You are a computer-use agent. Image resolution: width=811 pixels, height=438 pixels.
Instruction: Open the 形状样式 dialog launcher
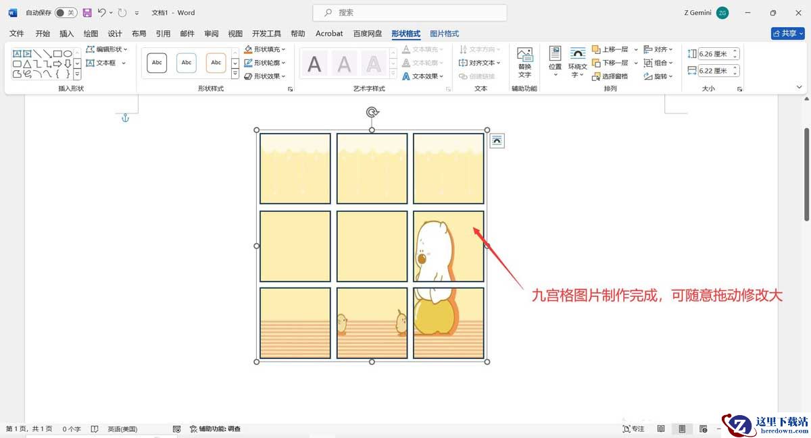tap(291, 89)
